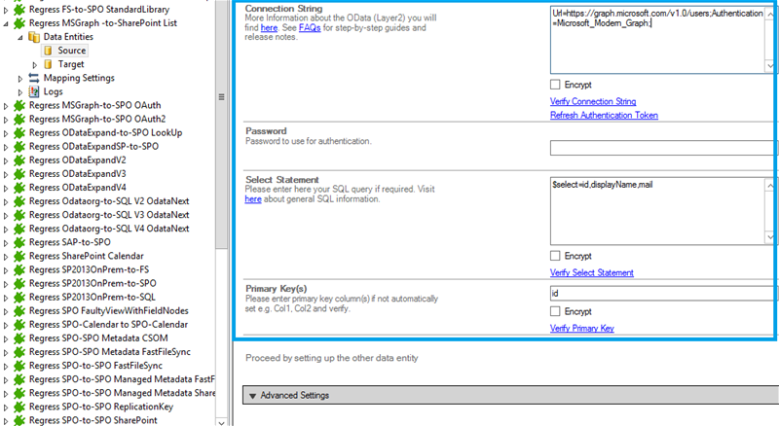Click the Data Entities folder icon
The width and height of the screenshot is (779, 426).
34,36
